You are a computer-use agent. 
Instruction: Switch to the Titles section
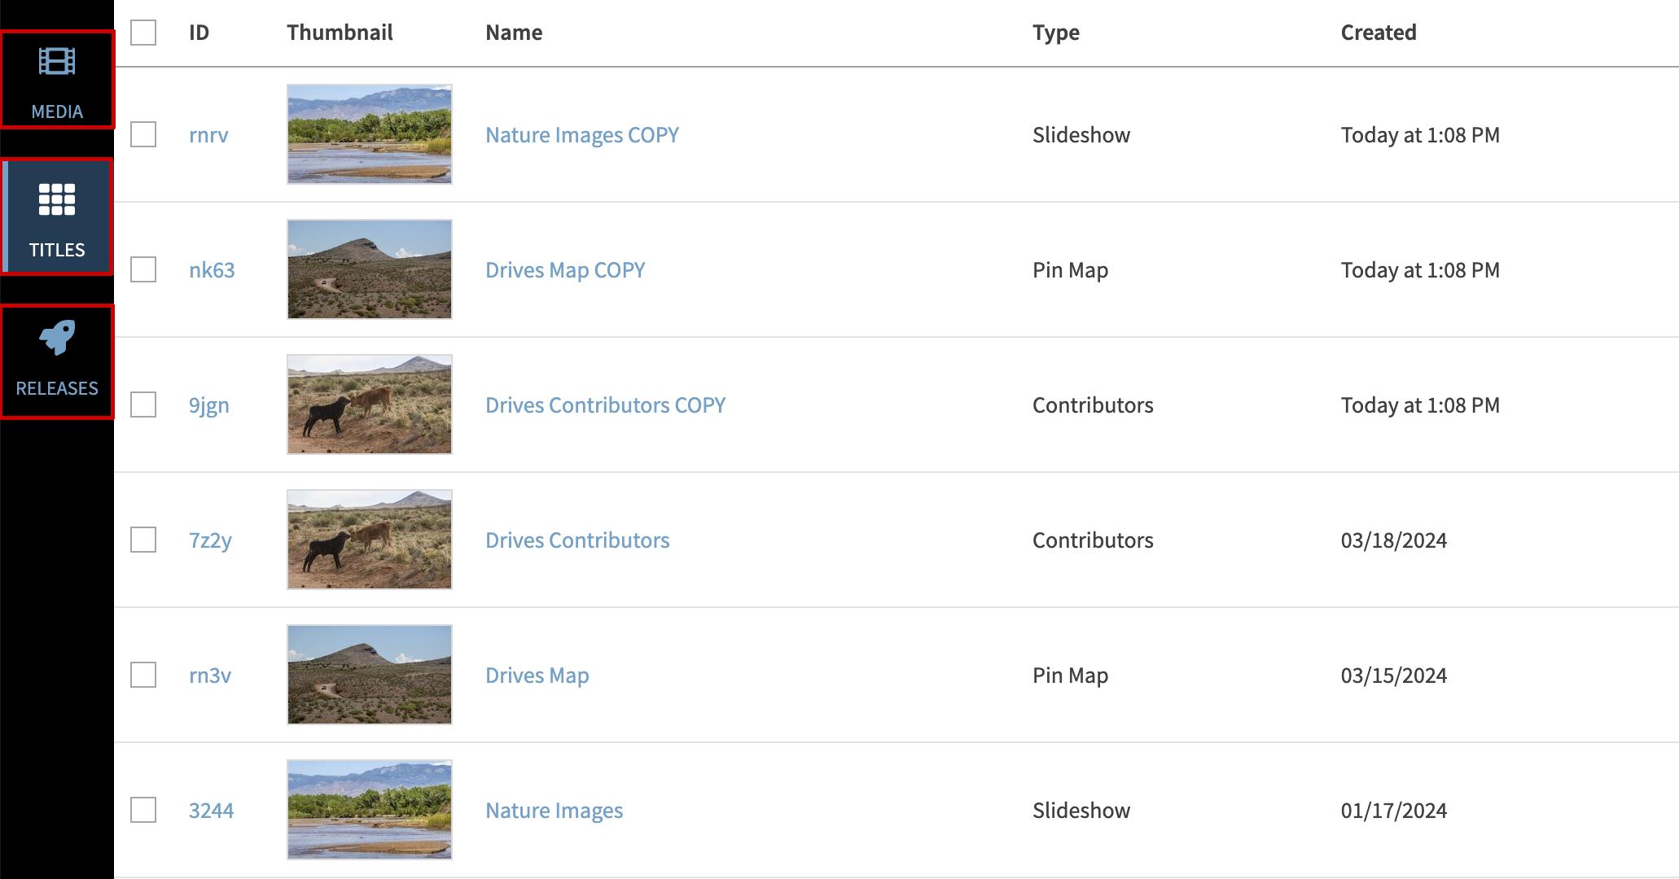coord(57,216)
